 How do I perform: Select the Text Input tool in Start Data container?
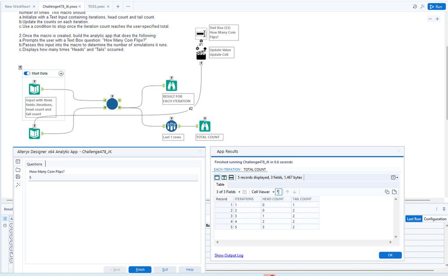click(x=35, y=89)
